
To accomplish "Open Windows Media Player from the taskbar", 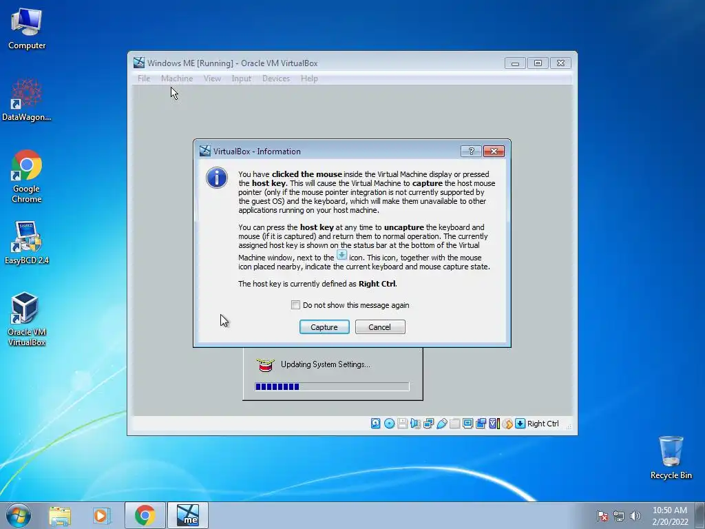I will pos(102,515).
